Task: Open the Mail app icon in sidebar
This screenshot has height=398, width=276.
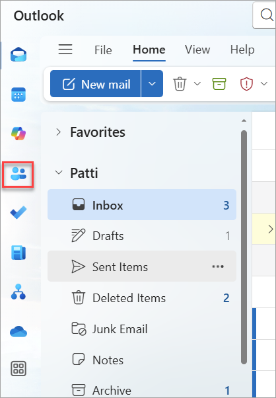Action: [x=18, y=55]
